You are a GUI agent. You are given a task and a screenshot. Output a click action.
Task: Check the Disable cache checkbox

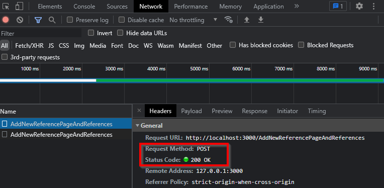[122, 20]
